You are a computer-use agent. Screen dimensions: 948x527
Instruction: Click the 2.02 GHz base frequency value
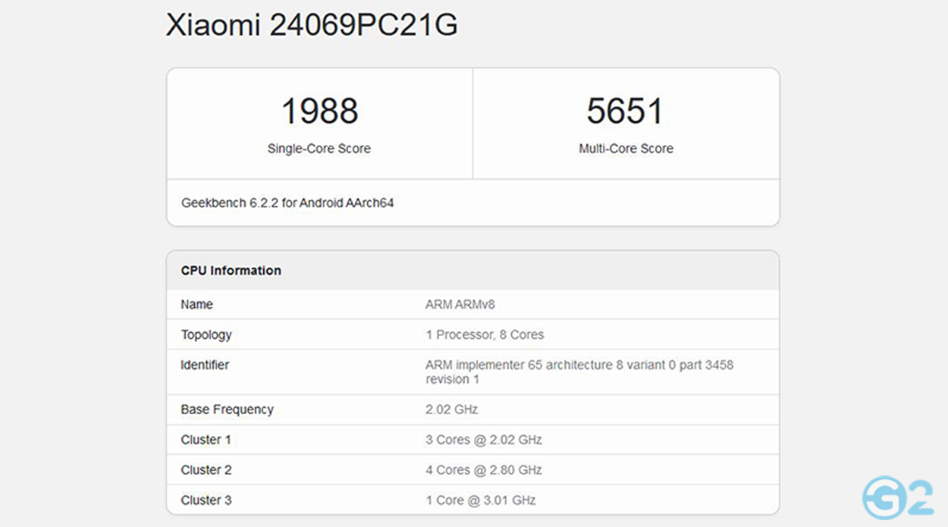[451, 409]
